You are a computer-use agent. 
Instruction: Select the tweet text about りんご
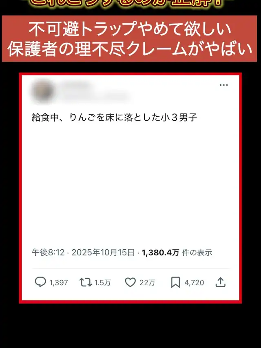coord(115,117)
